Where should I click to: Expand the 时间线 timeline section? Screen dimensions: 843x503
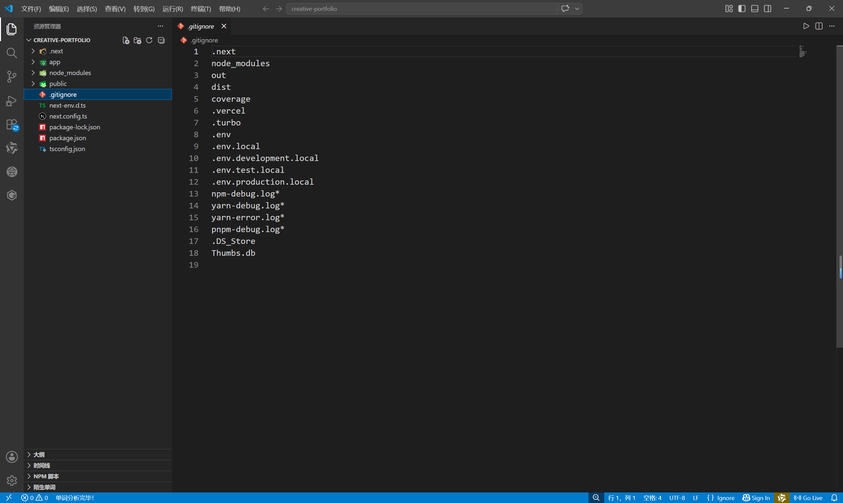[x=98, y=465]
